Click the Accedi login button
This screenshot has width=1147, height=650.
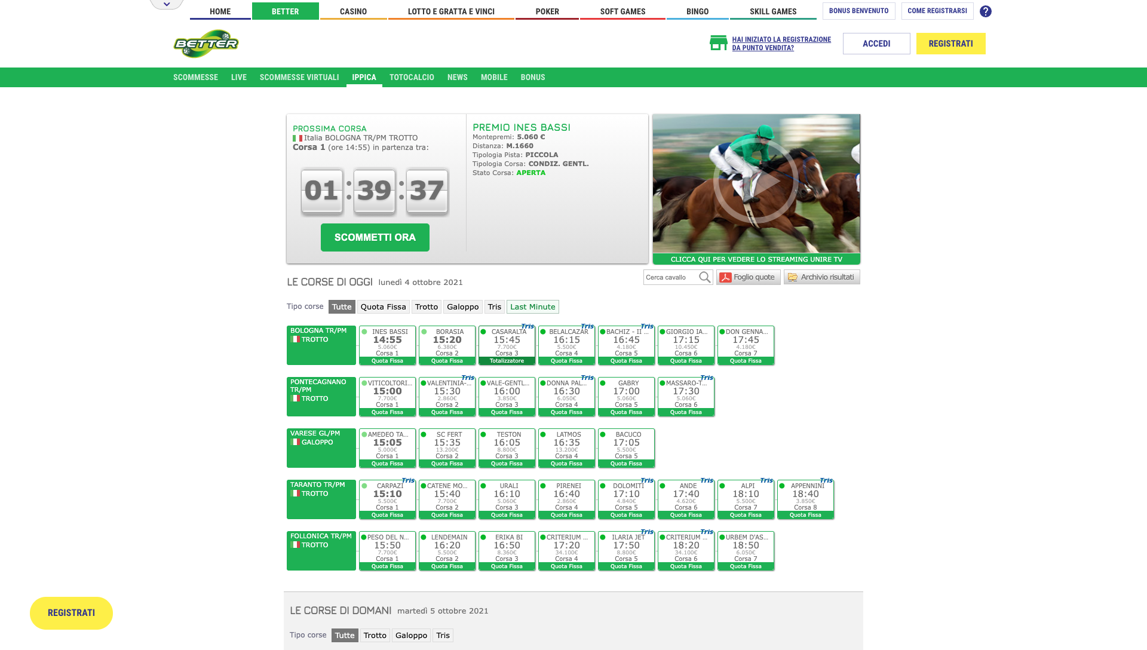pyautogui.click(x=876, y=44)
